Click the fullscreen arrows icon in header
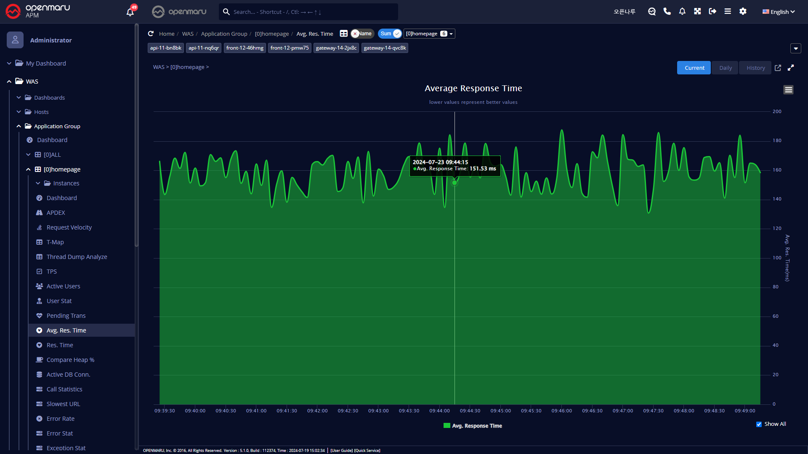 [x=697, y=11]
